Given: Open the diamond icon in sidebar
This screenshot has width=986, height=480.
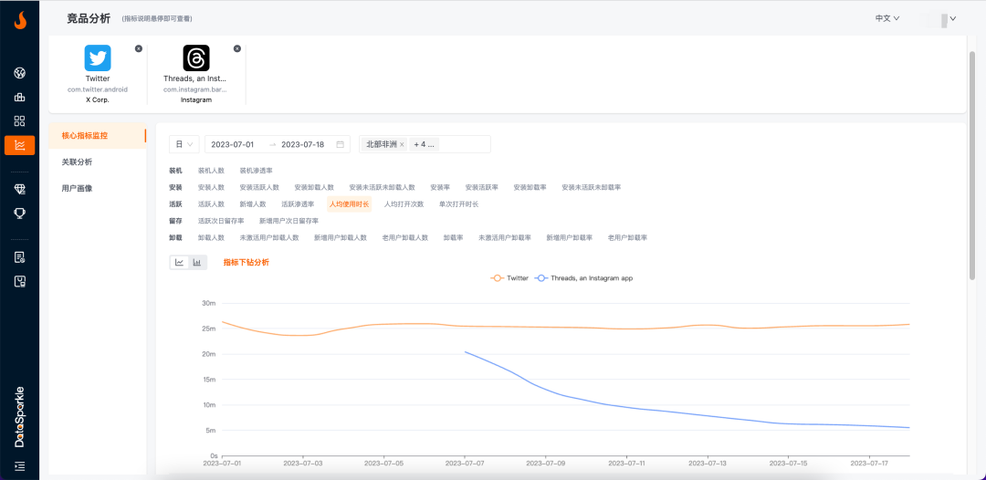Looking at the screenshot, I should point(19,188).
